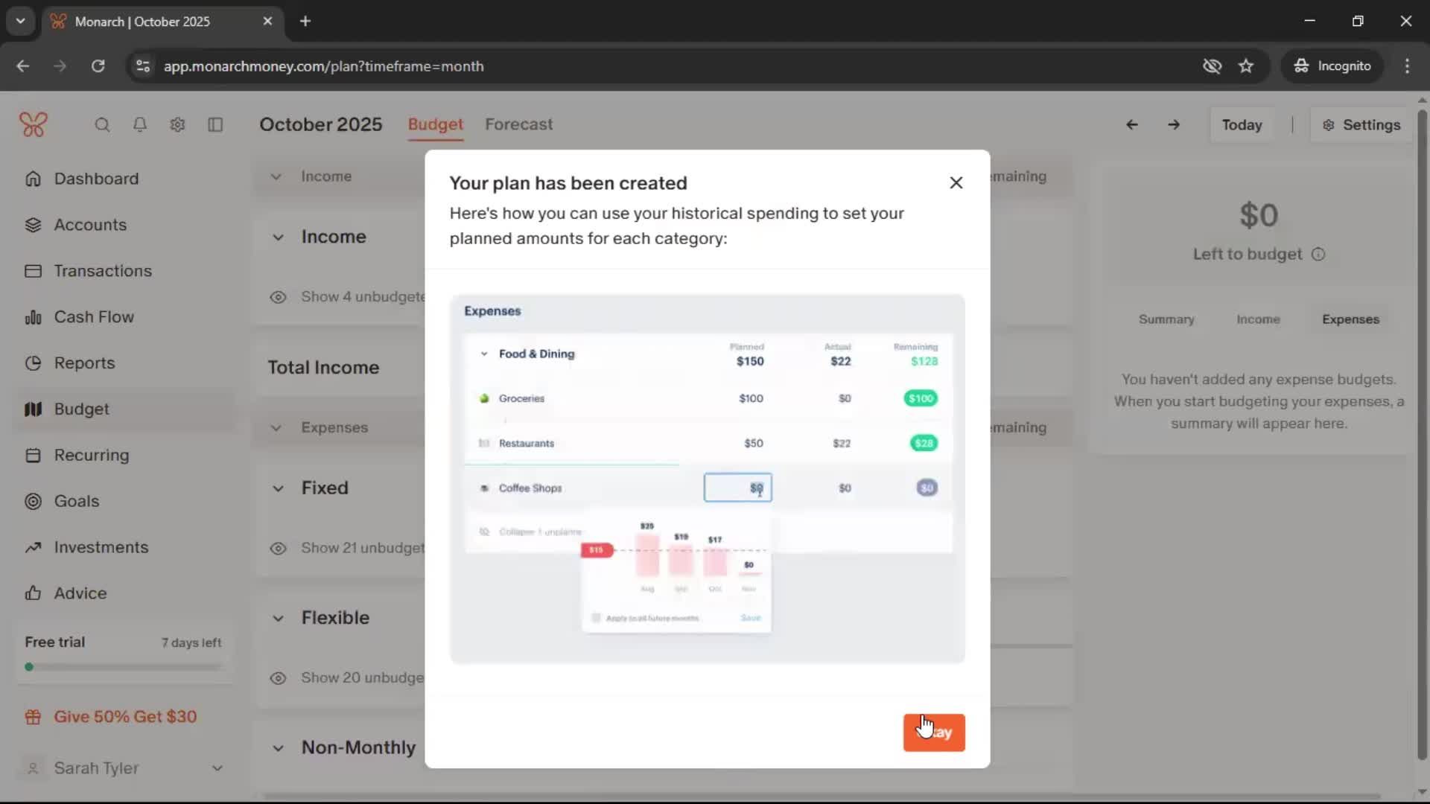The height and width of the screenshot is (804, 1430).
Task: Open search with magnifier icon
Action: pyautogui.click(x=102, y=125)
